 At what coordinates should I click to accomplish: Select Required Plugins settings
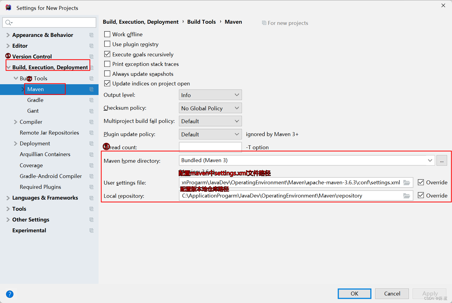click(40, 187)
